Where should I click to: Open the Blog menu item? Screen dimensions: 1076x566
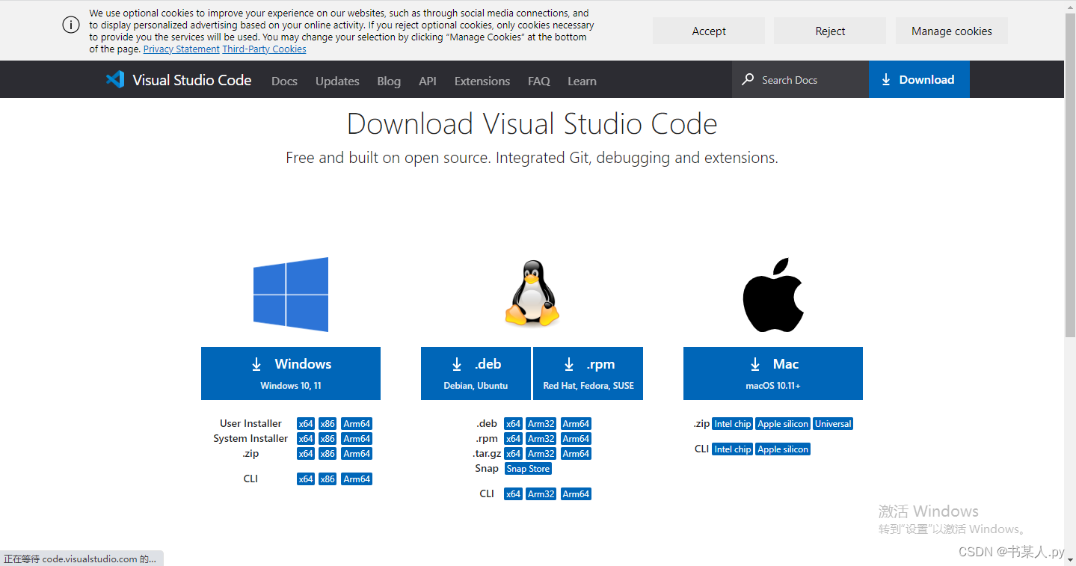[x=389, y=81]
